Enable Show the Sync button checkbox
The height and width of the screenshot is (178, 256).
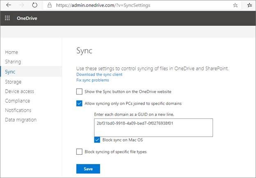(79, 92)
